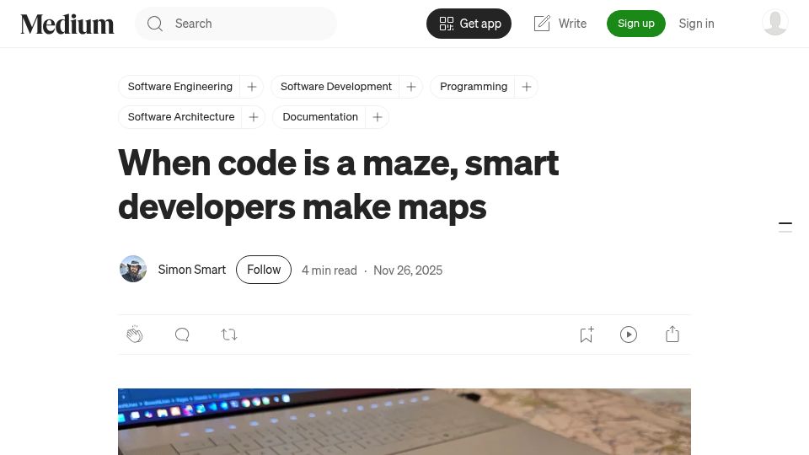Click the Listen play icon
This screenshot has width=809, height=455.
[629, 335]
